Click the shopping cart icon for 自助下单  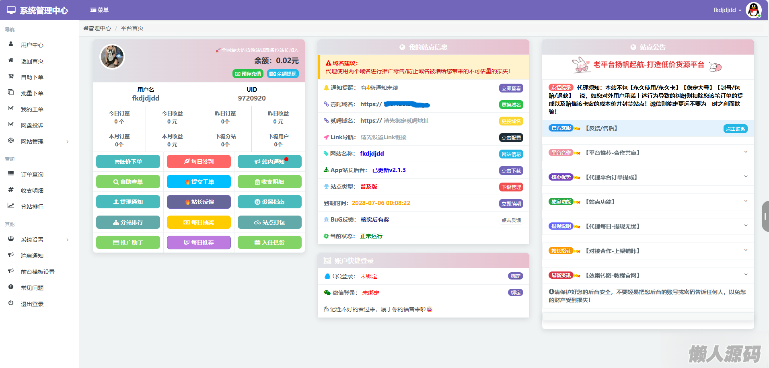coord(11,76)
